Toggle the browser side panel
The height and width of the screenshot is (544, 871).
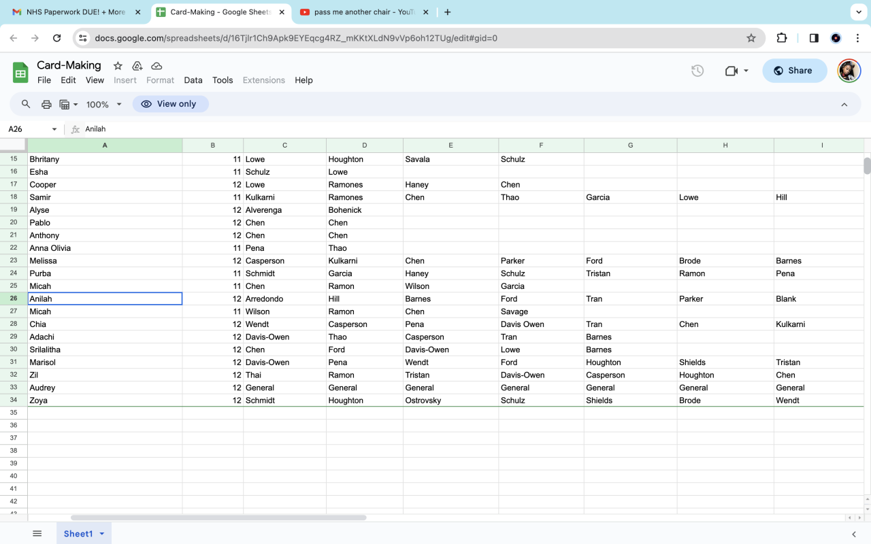[814, 38]
